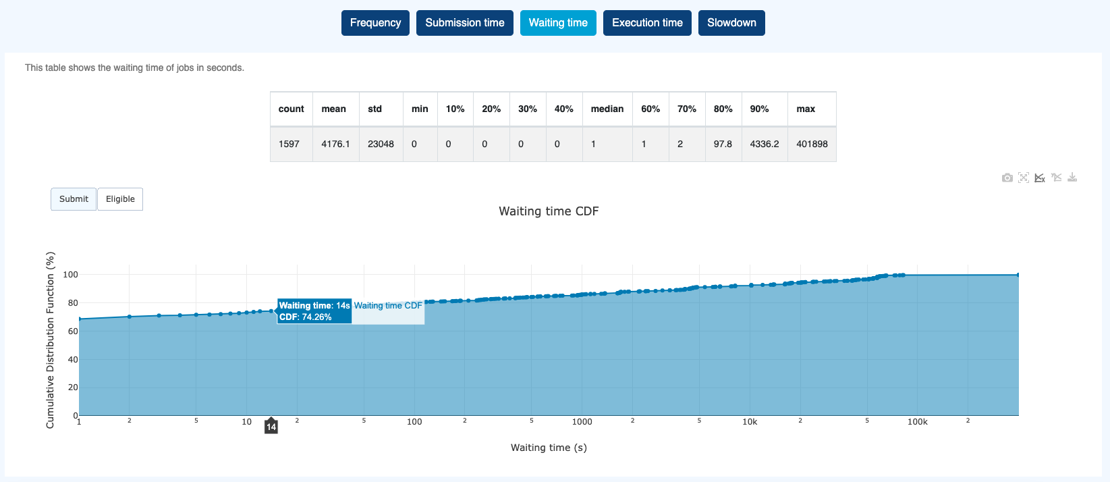The image size is (1110, 482).
Task: Show the Slowdown tab
Action: [x=731, y=23]
